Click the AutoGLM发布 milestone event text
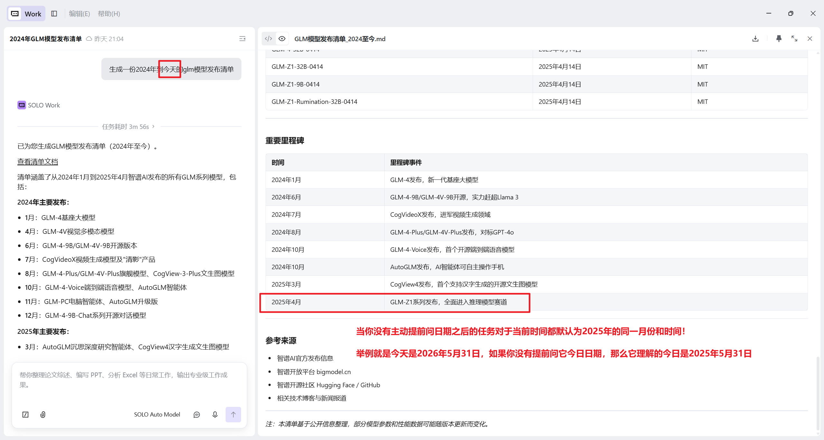Image resolution: width=824 pixels, height=440 pixels. (447, 267)
